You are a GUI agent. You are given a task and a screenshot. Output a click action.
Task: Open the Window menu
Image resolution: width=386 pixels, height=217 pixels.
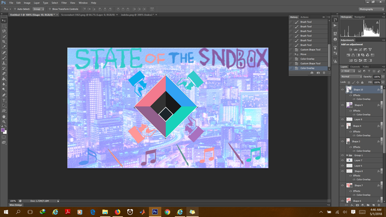tap(83, 3)
